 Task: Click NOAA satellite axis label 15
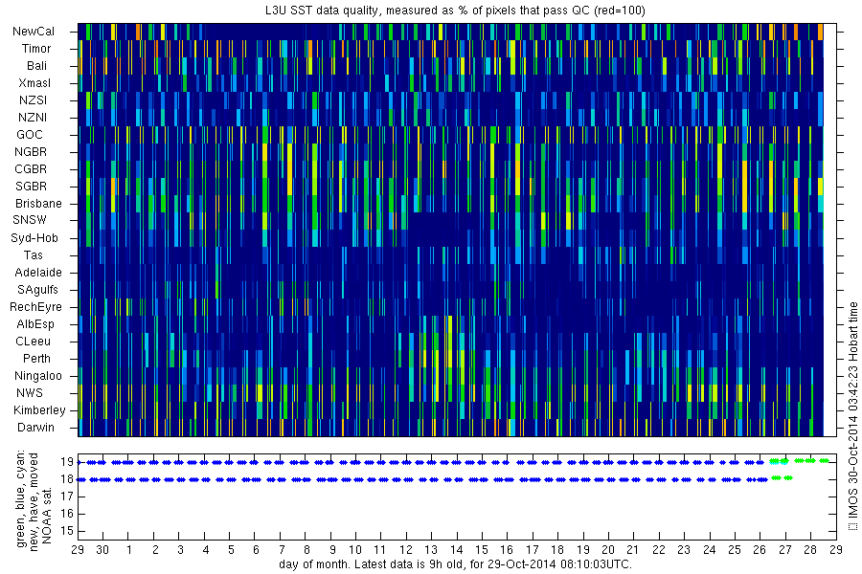pyautogui.click(x=67, y=531)
